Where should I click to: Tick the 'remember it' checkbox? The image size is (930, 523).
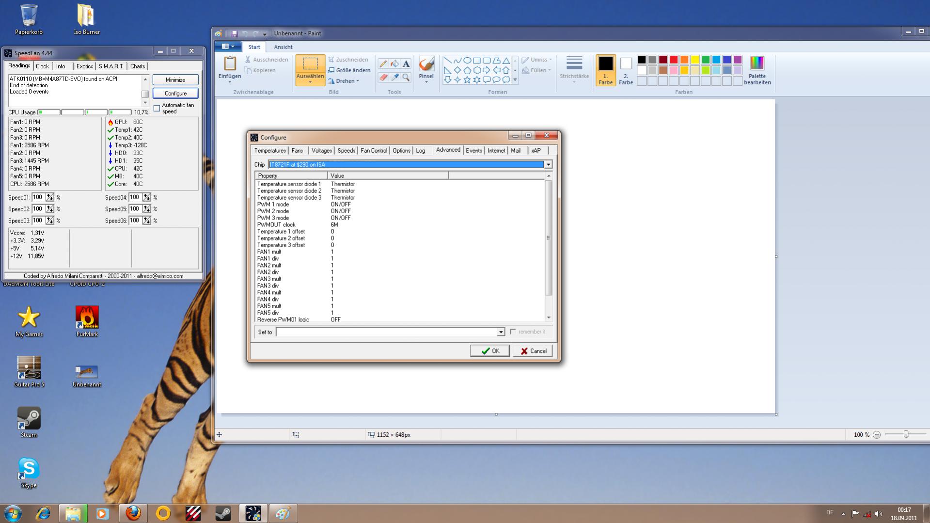click(513, 332)
